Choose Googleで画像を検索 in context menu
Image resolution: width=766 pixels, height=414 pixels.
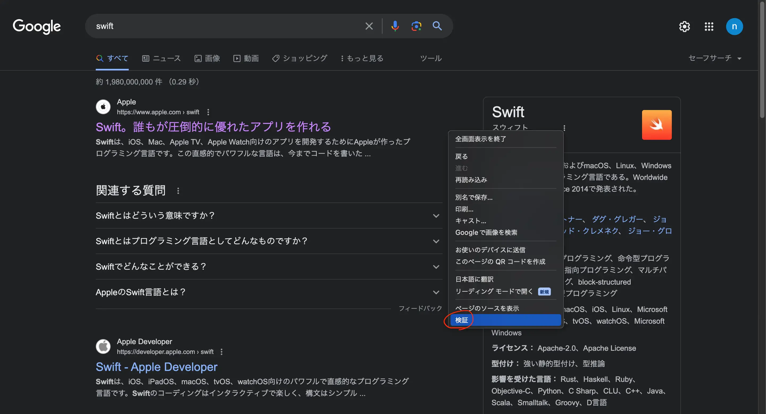[x=506, y=233]
